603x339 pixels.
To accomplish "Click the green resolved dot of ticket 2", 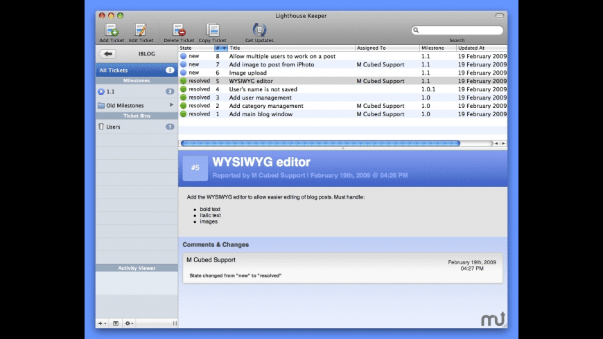I will [184, 106].
